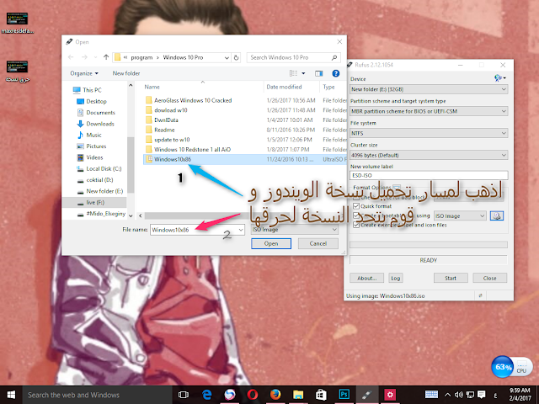
Task: Click the search magnifier icon in Open dialog
Action: [334, 58]
